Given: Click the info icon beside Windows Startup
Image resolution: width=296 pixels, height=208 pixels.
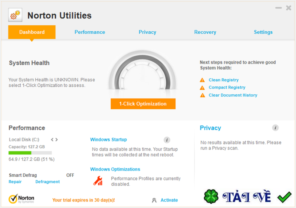Looking at the screenshot, I should (167, 140).
